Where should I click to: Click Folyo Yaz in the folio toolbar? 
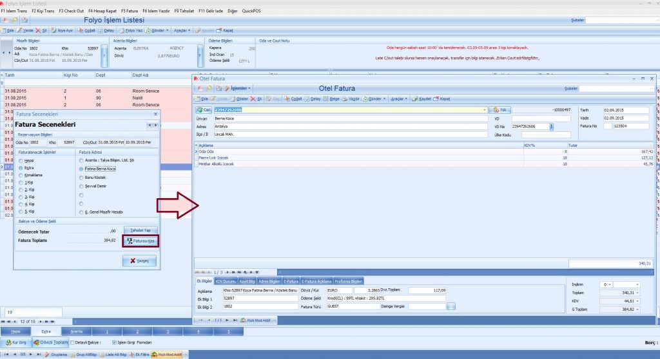click(x=131, y=30)
